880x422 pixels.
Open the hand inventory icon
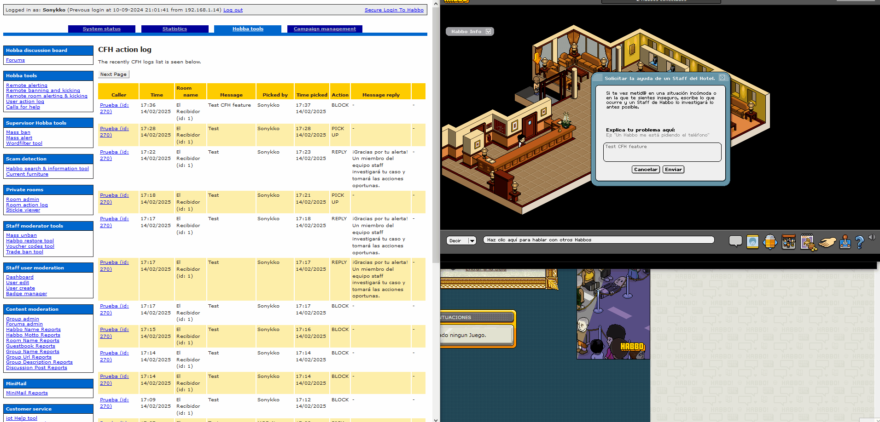pos(828,242)
